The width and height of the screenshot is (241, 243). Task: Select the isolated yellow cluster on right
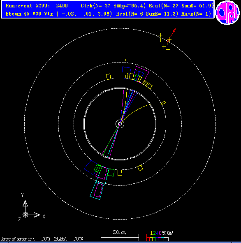click(x=163, y=103)
